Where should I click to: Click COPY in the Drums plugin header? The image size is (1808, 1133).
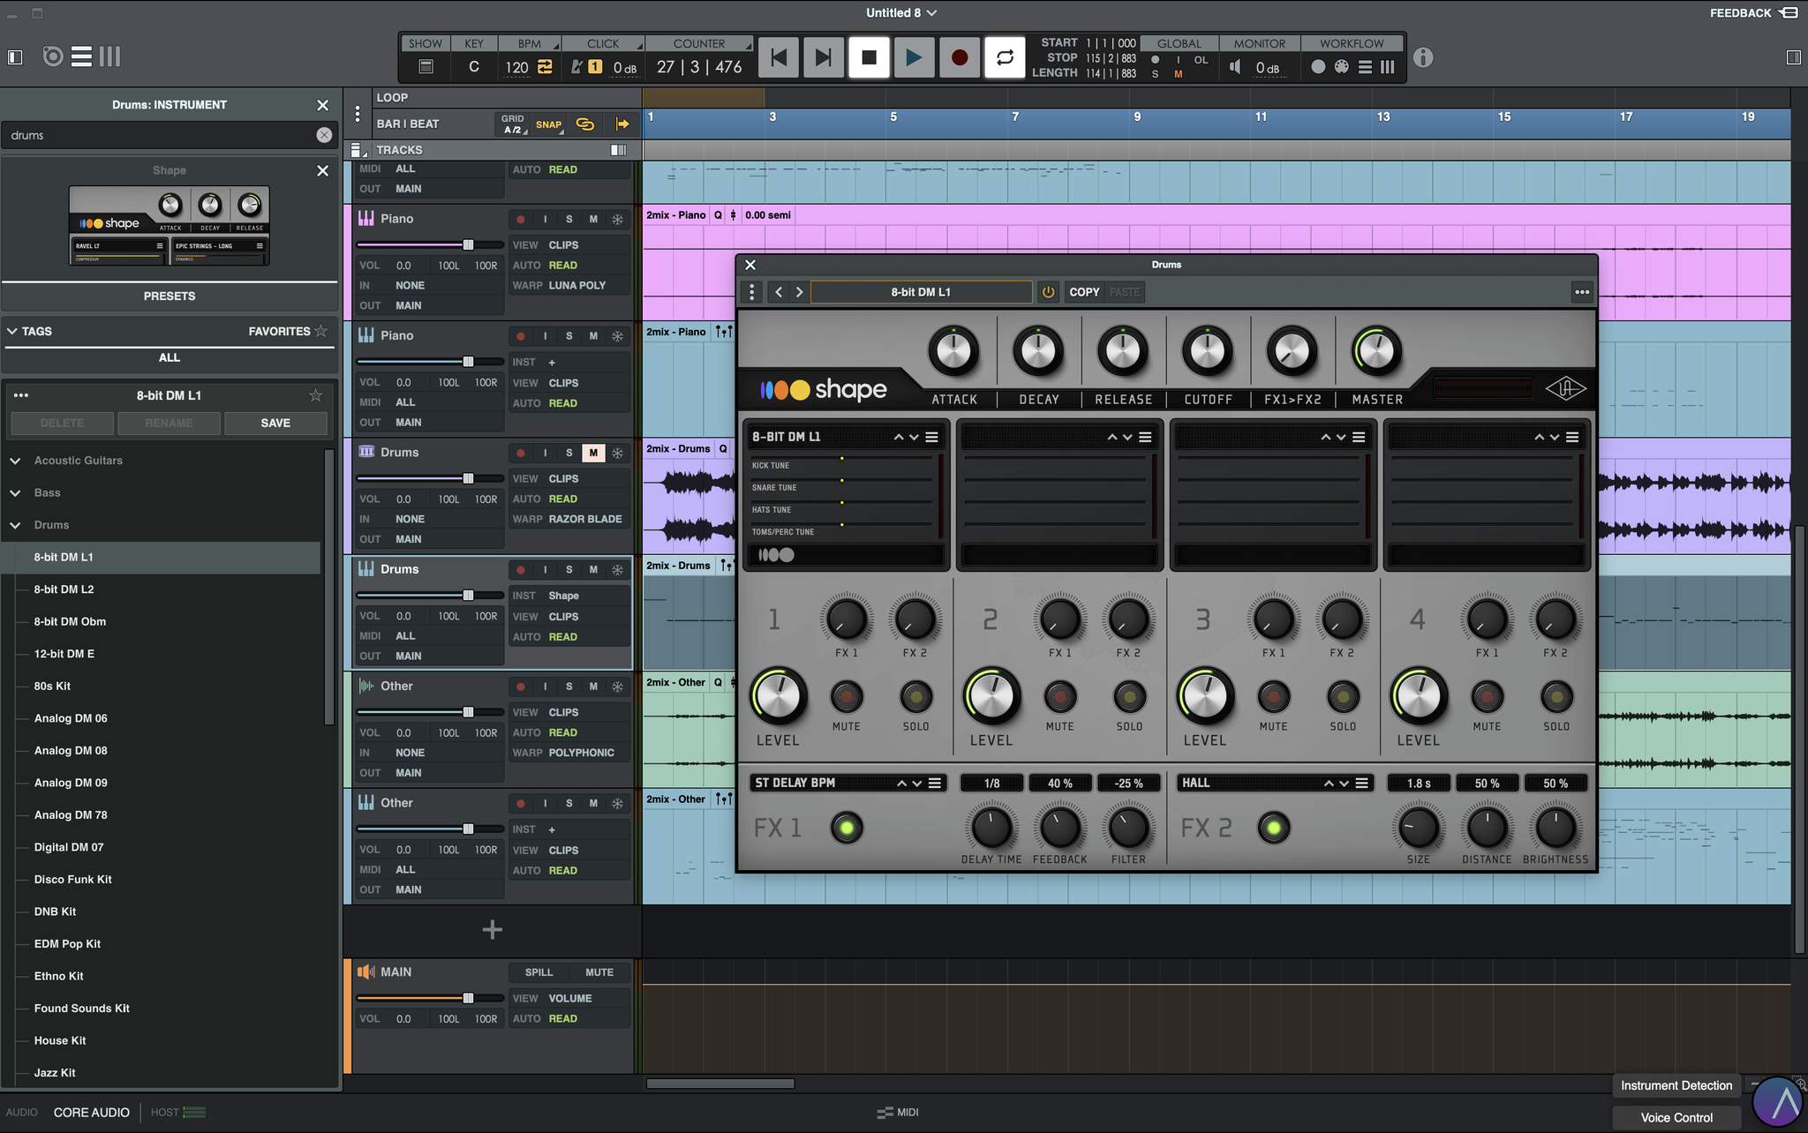[1084, 292]
